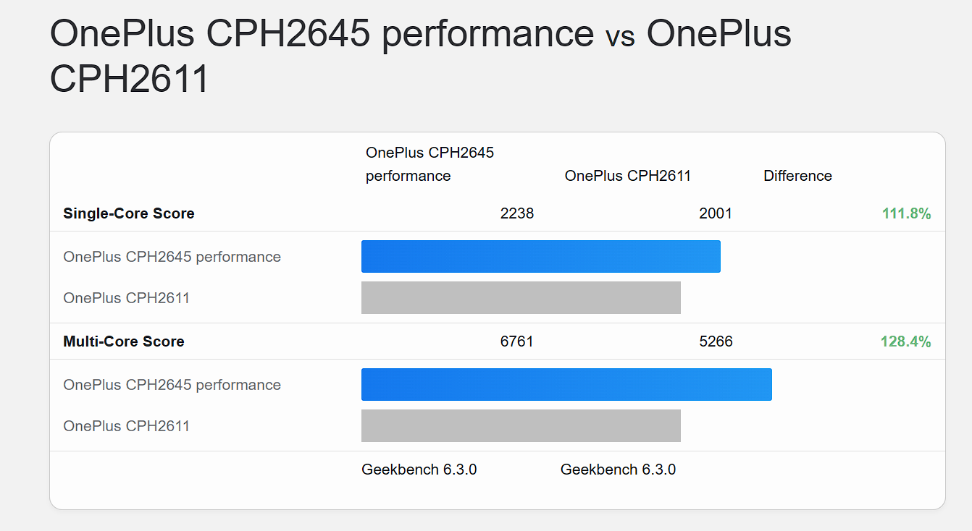Click the "Difference" column header
972x531 pixels.
coord(797,176)
